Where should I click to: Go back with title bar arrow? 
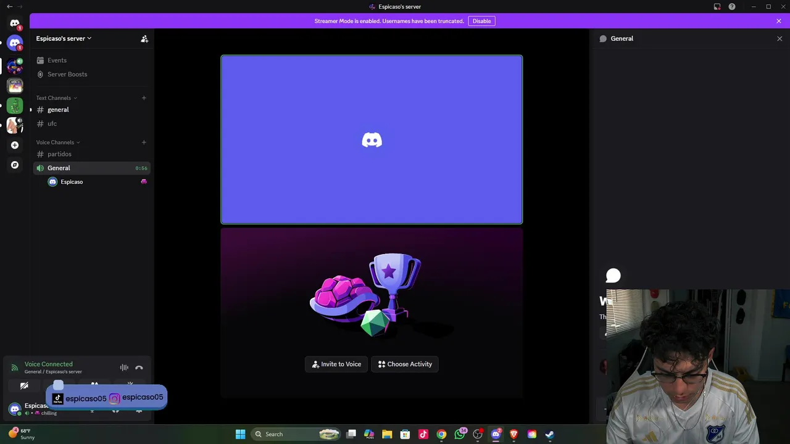coord(9,7)
